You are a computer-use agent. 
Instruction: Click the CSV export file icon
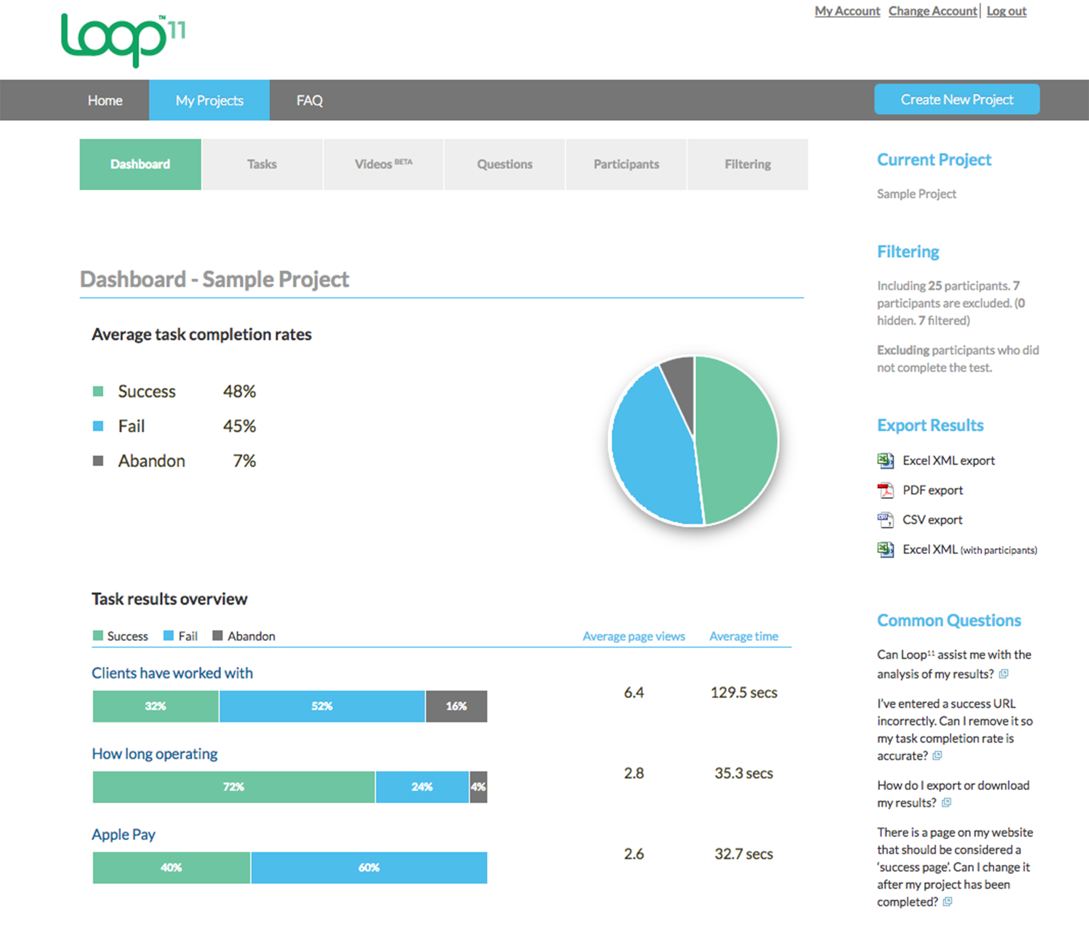pos(885,520)
